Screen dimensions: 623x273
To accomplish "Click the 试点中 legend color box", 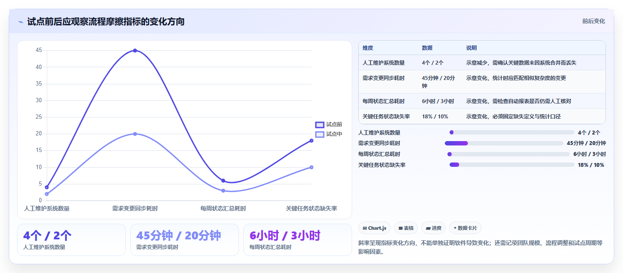I will point(320,134).
